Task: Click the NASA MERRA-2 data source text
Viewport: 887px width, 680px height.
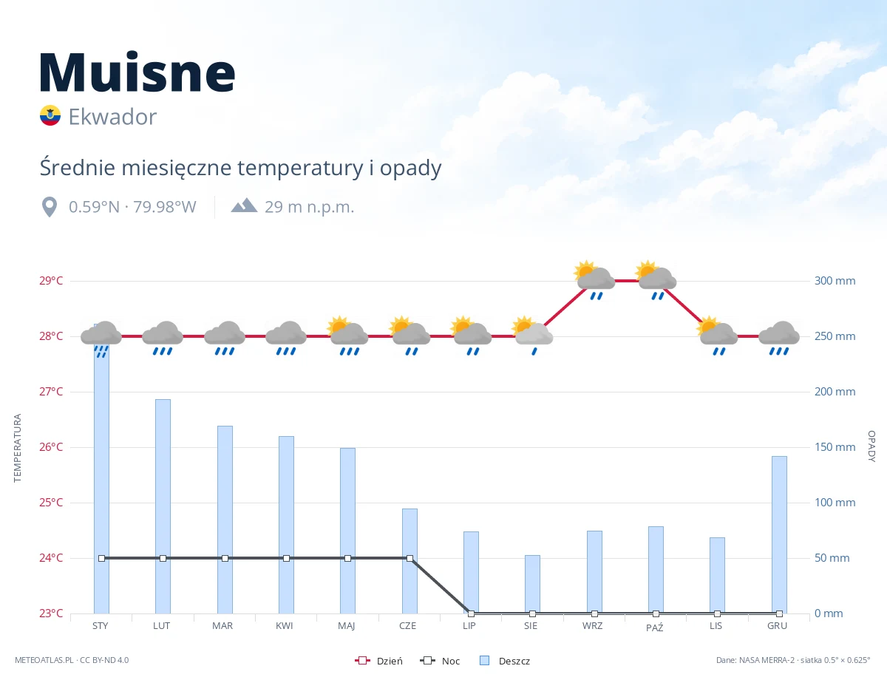Action: (793, 660)
